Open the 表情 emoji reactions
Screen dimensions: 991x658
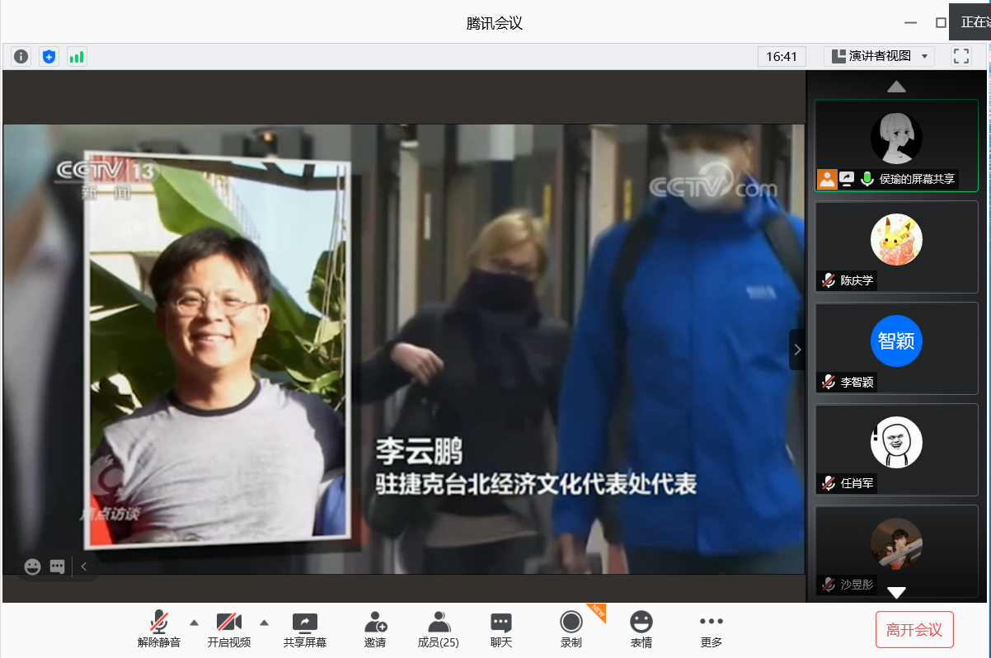coord(641,630)
